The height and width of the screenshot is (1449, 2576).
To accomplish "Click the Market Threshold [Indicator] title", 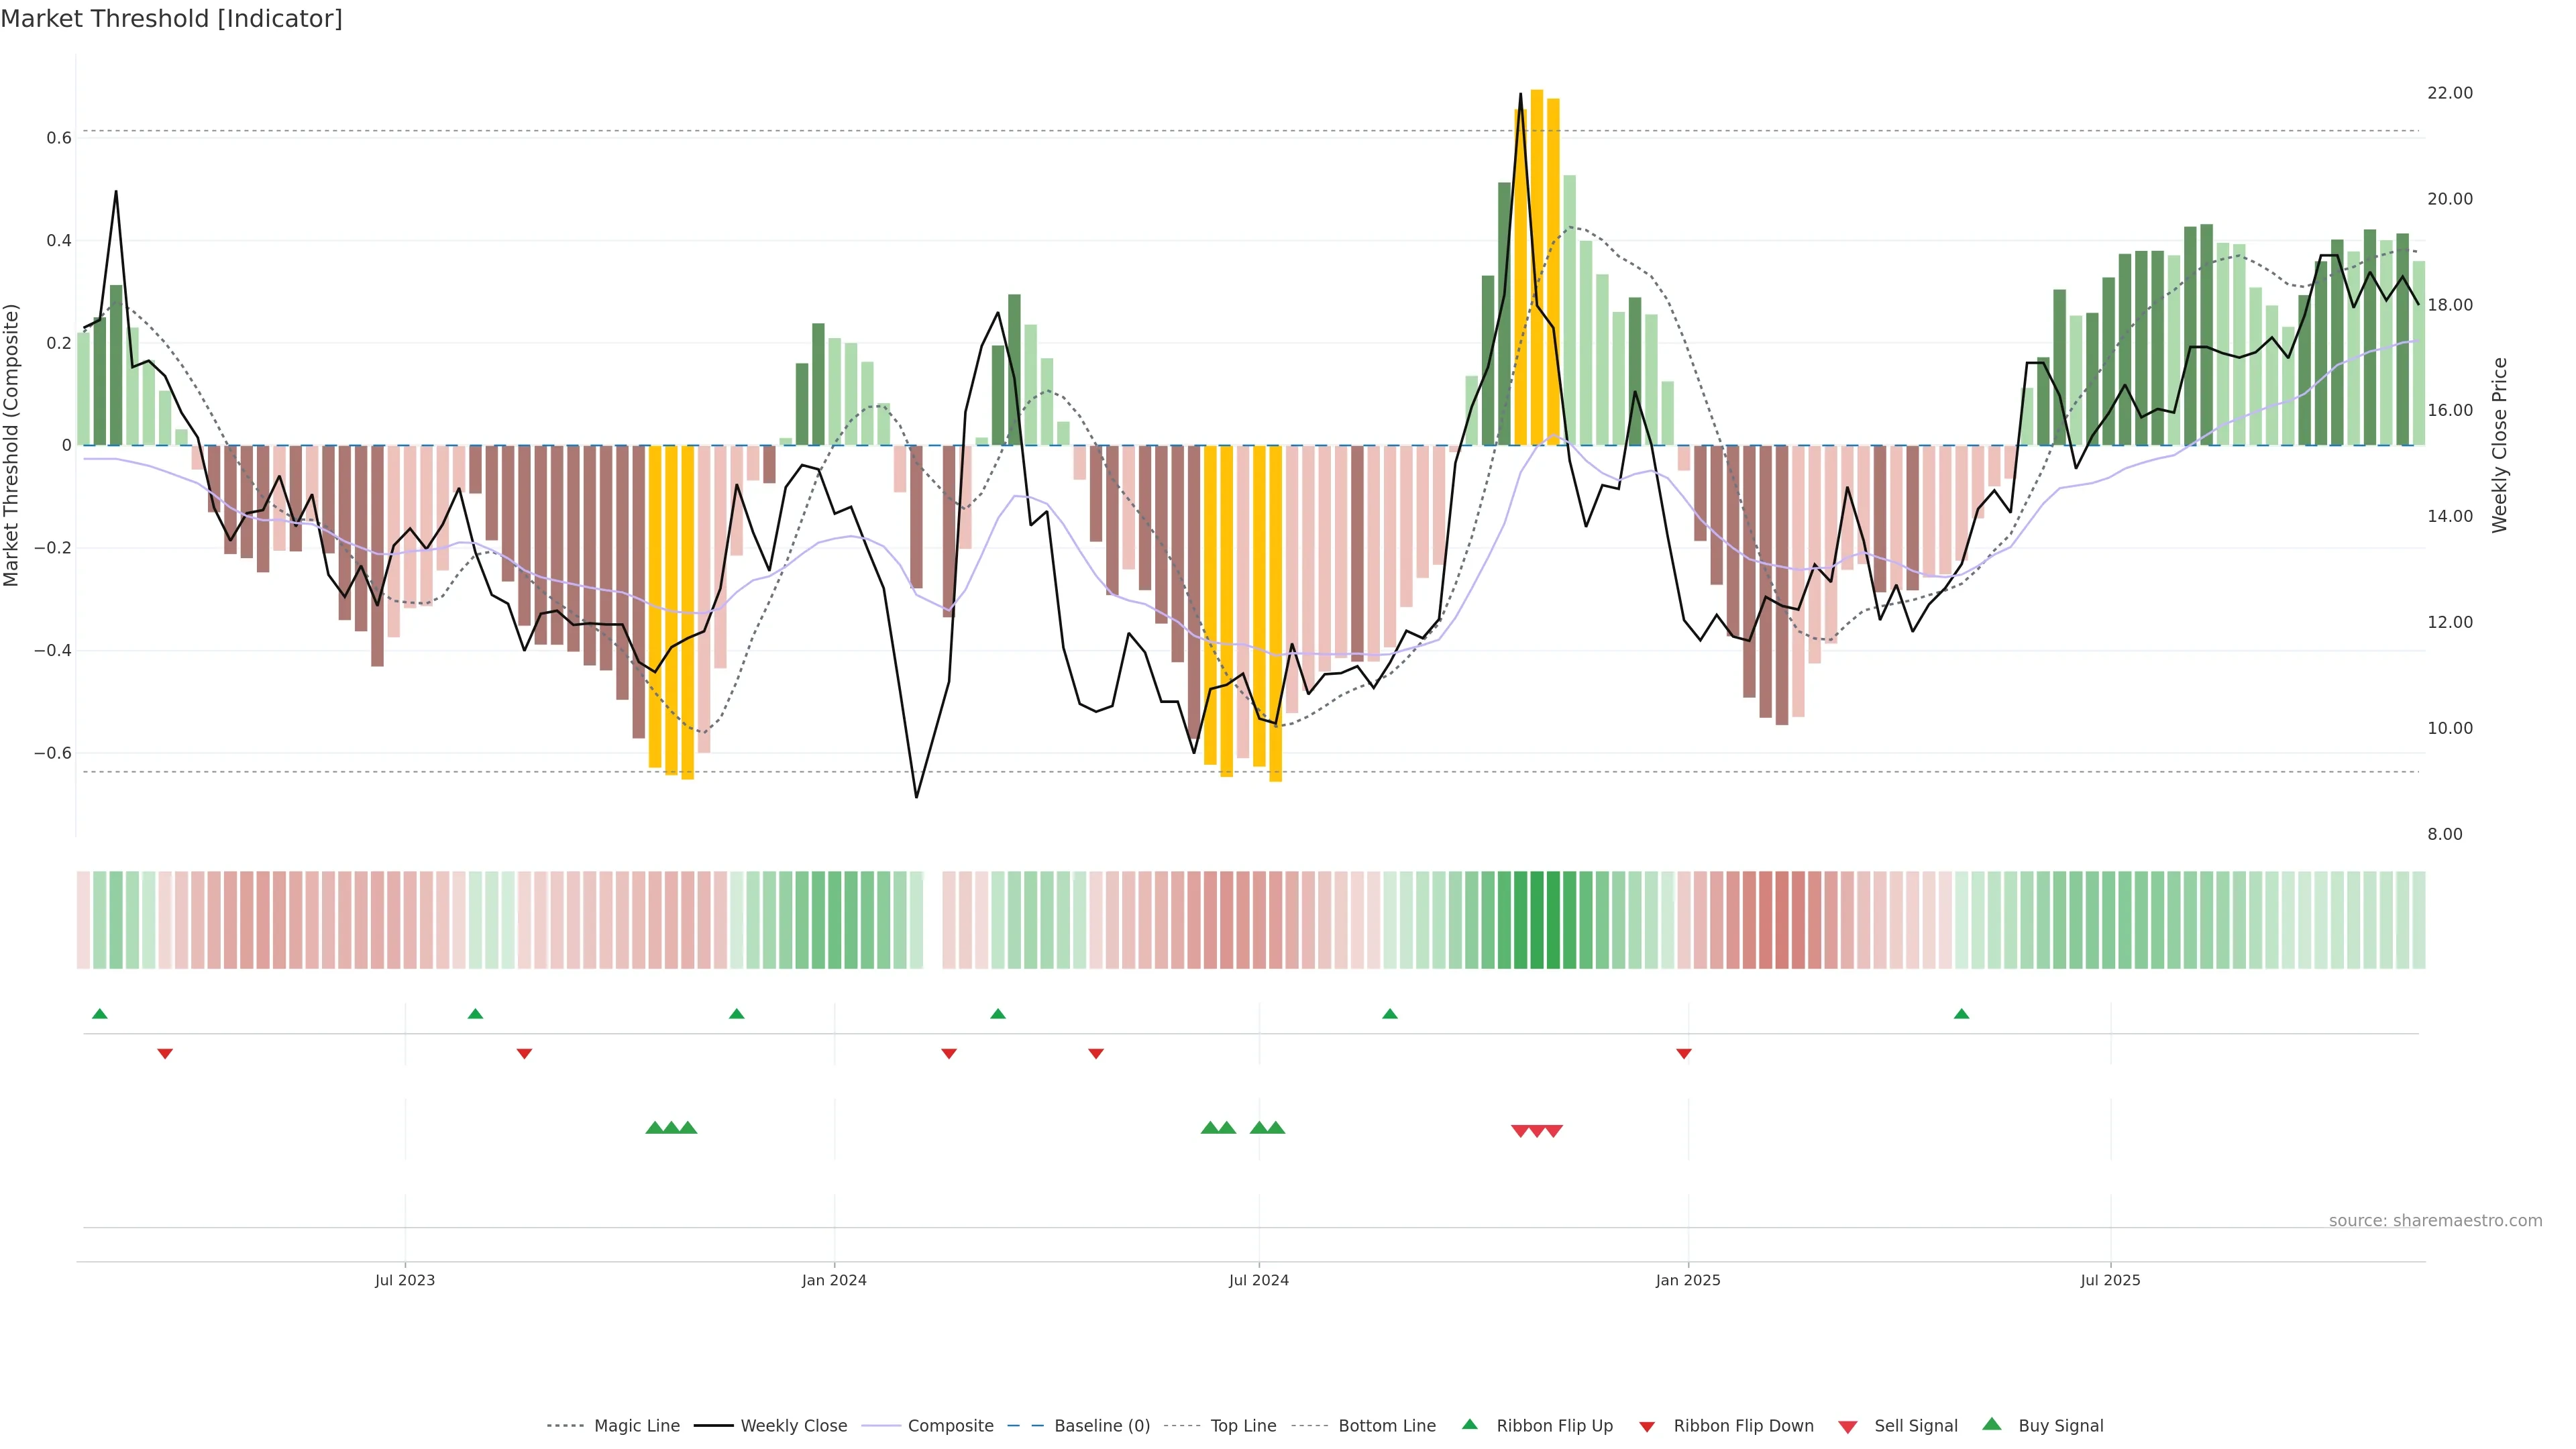I will click(171, 19).
